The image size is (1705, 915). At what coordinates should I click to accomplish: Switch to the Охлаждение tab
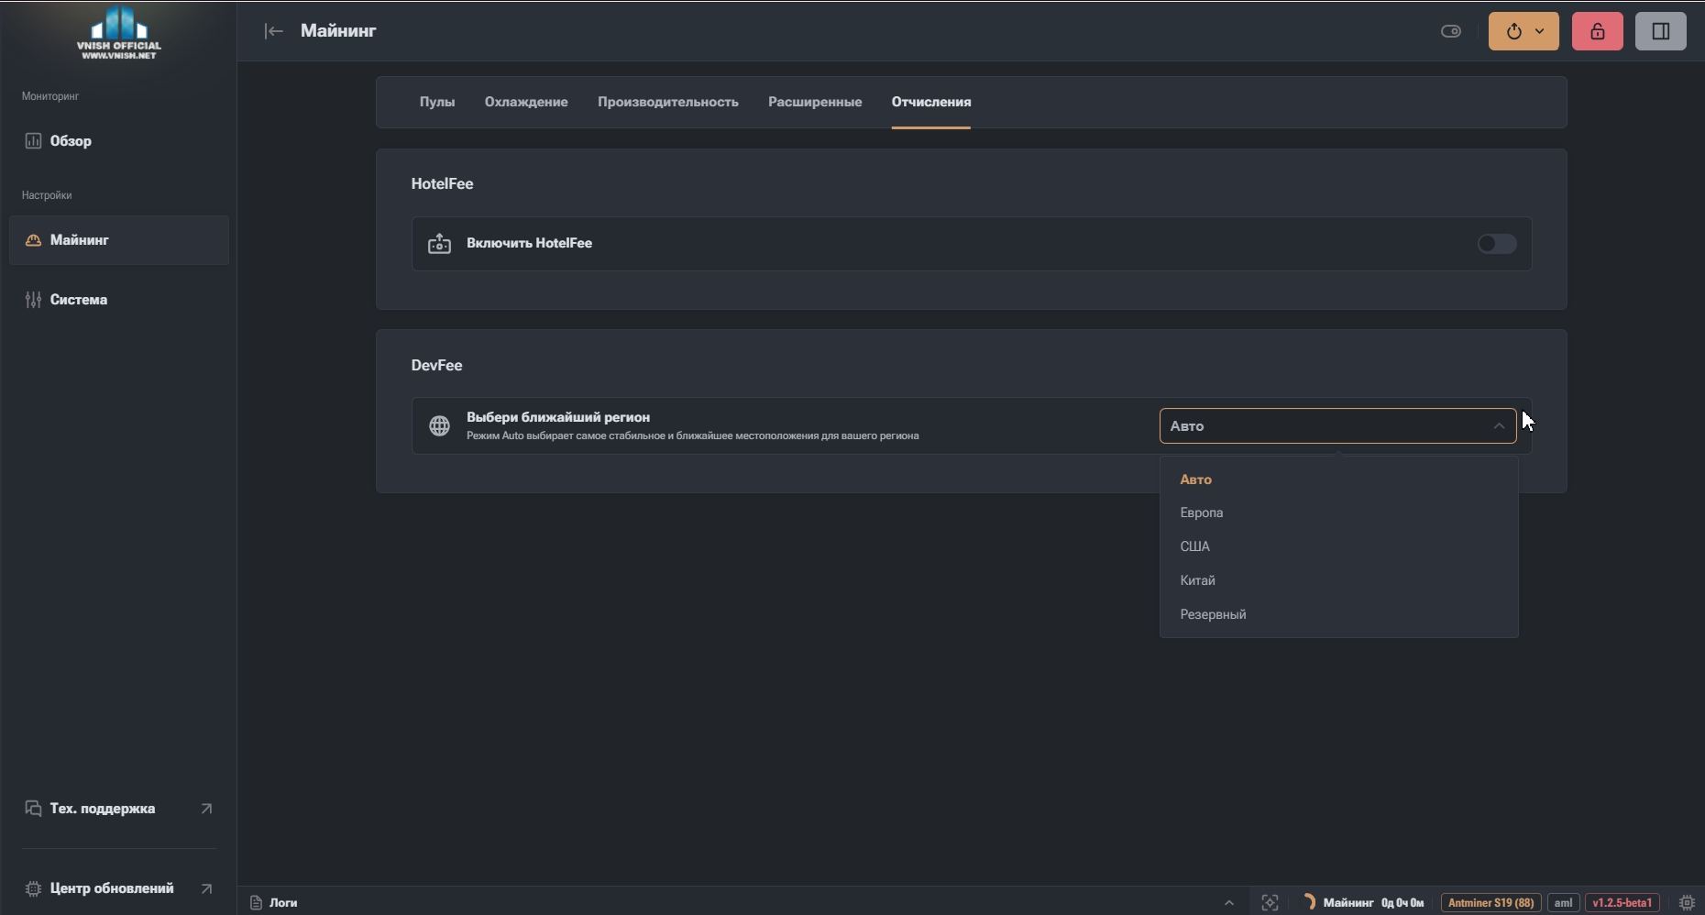tap(526, 102)
